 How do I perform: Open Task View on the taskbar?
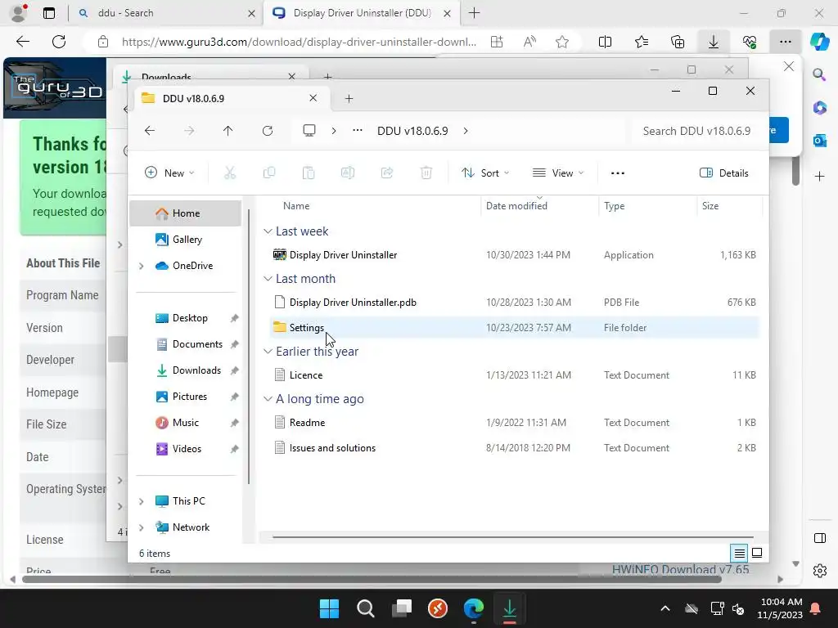pos(401,608)
